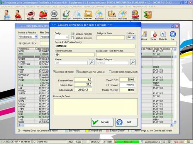Click the Estoque Zerado pink swatch
193x144 pixels.
tap(108, 131)
